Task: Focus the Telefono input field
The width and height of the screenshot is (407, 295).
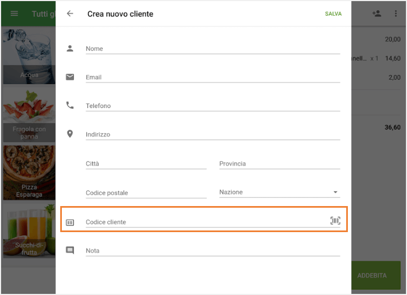Action: click(213, 106)
